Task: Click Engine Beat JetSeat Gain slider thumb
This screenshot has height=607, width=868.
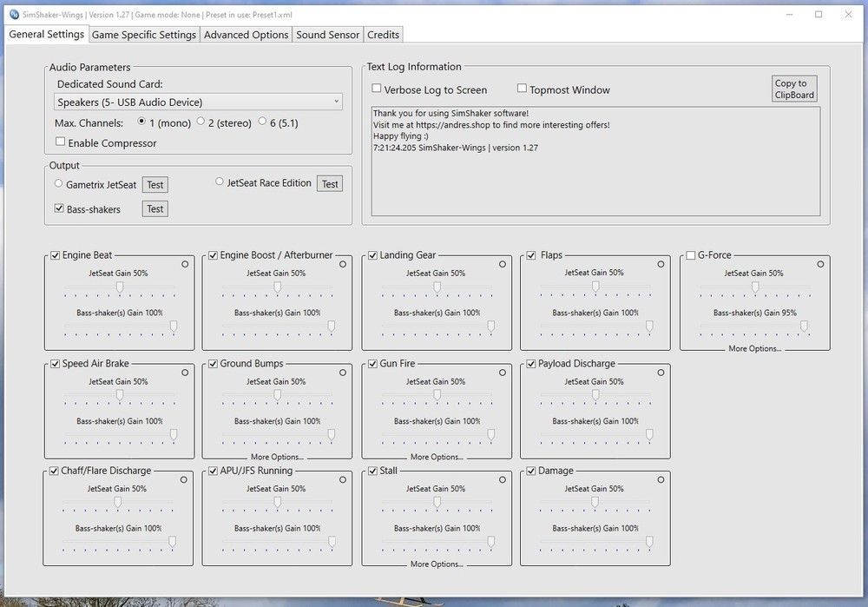Action: 120,287
